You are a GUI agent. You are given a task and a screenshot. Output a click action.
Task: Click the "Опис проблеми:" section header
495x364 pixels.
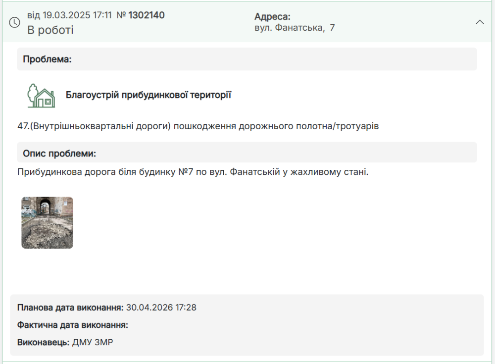pyautogui.click(x=247, y=153)
